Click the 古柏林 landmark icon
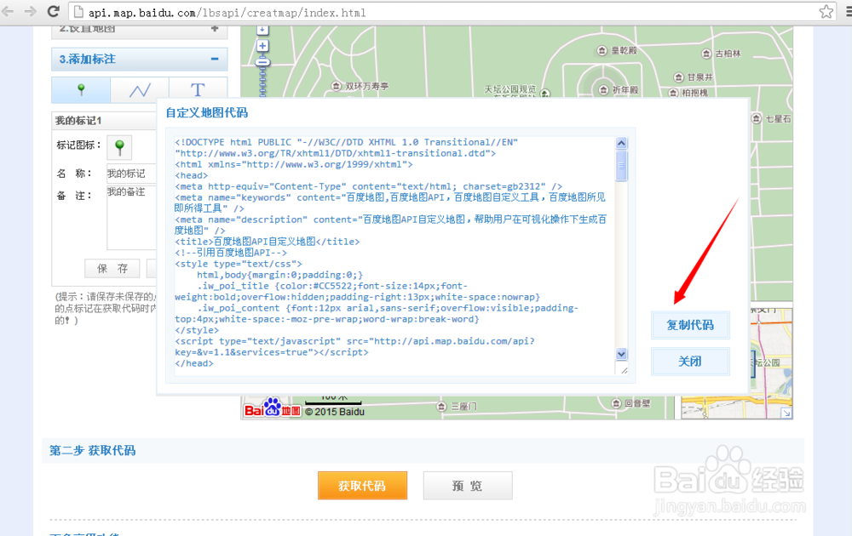 (x=705, y=53)
